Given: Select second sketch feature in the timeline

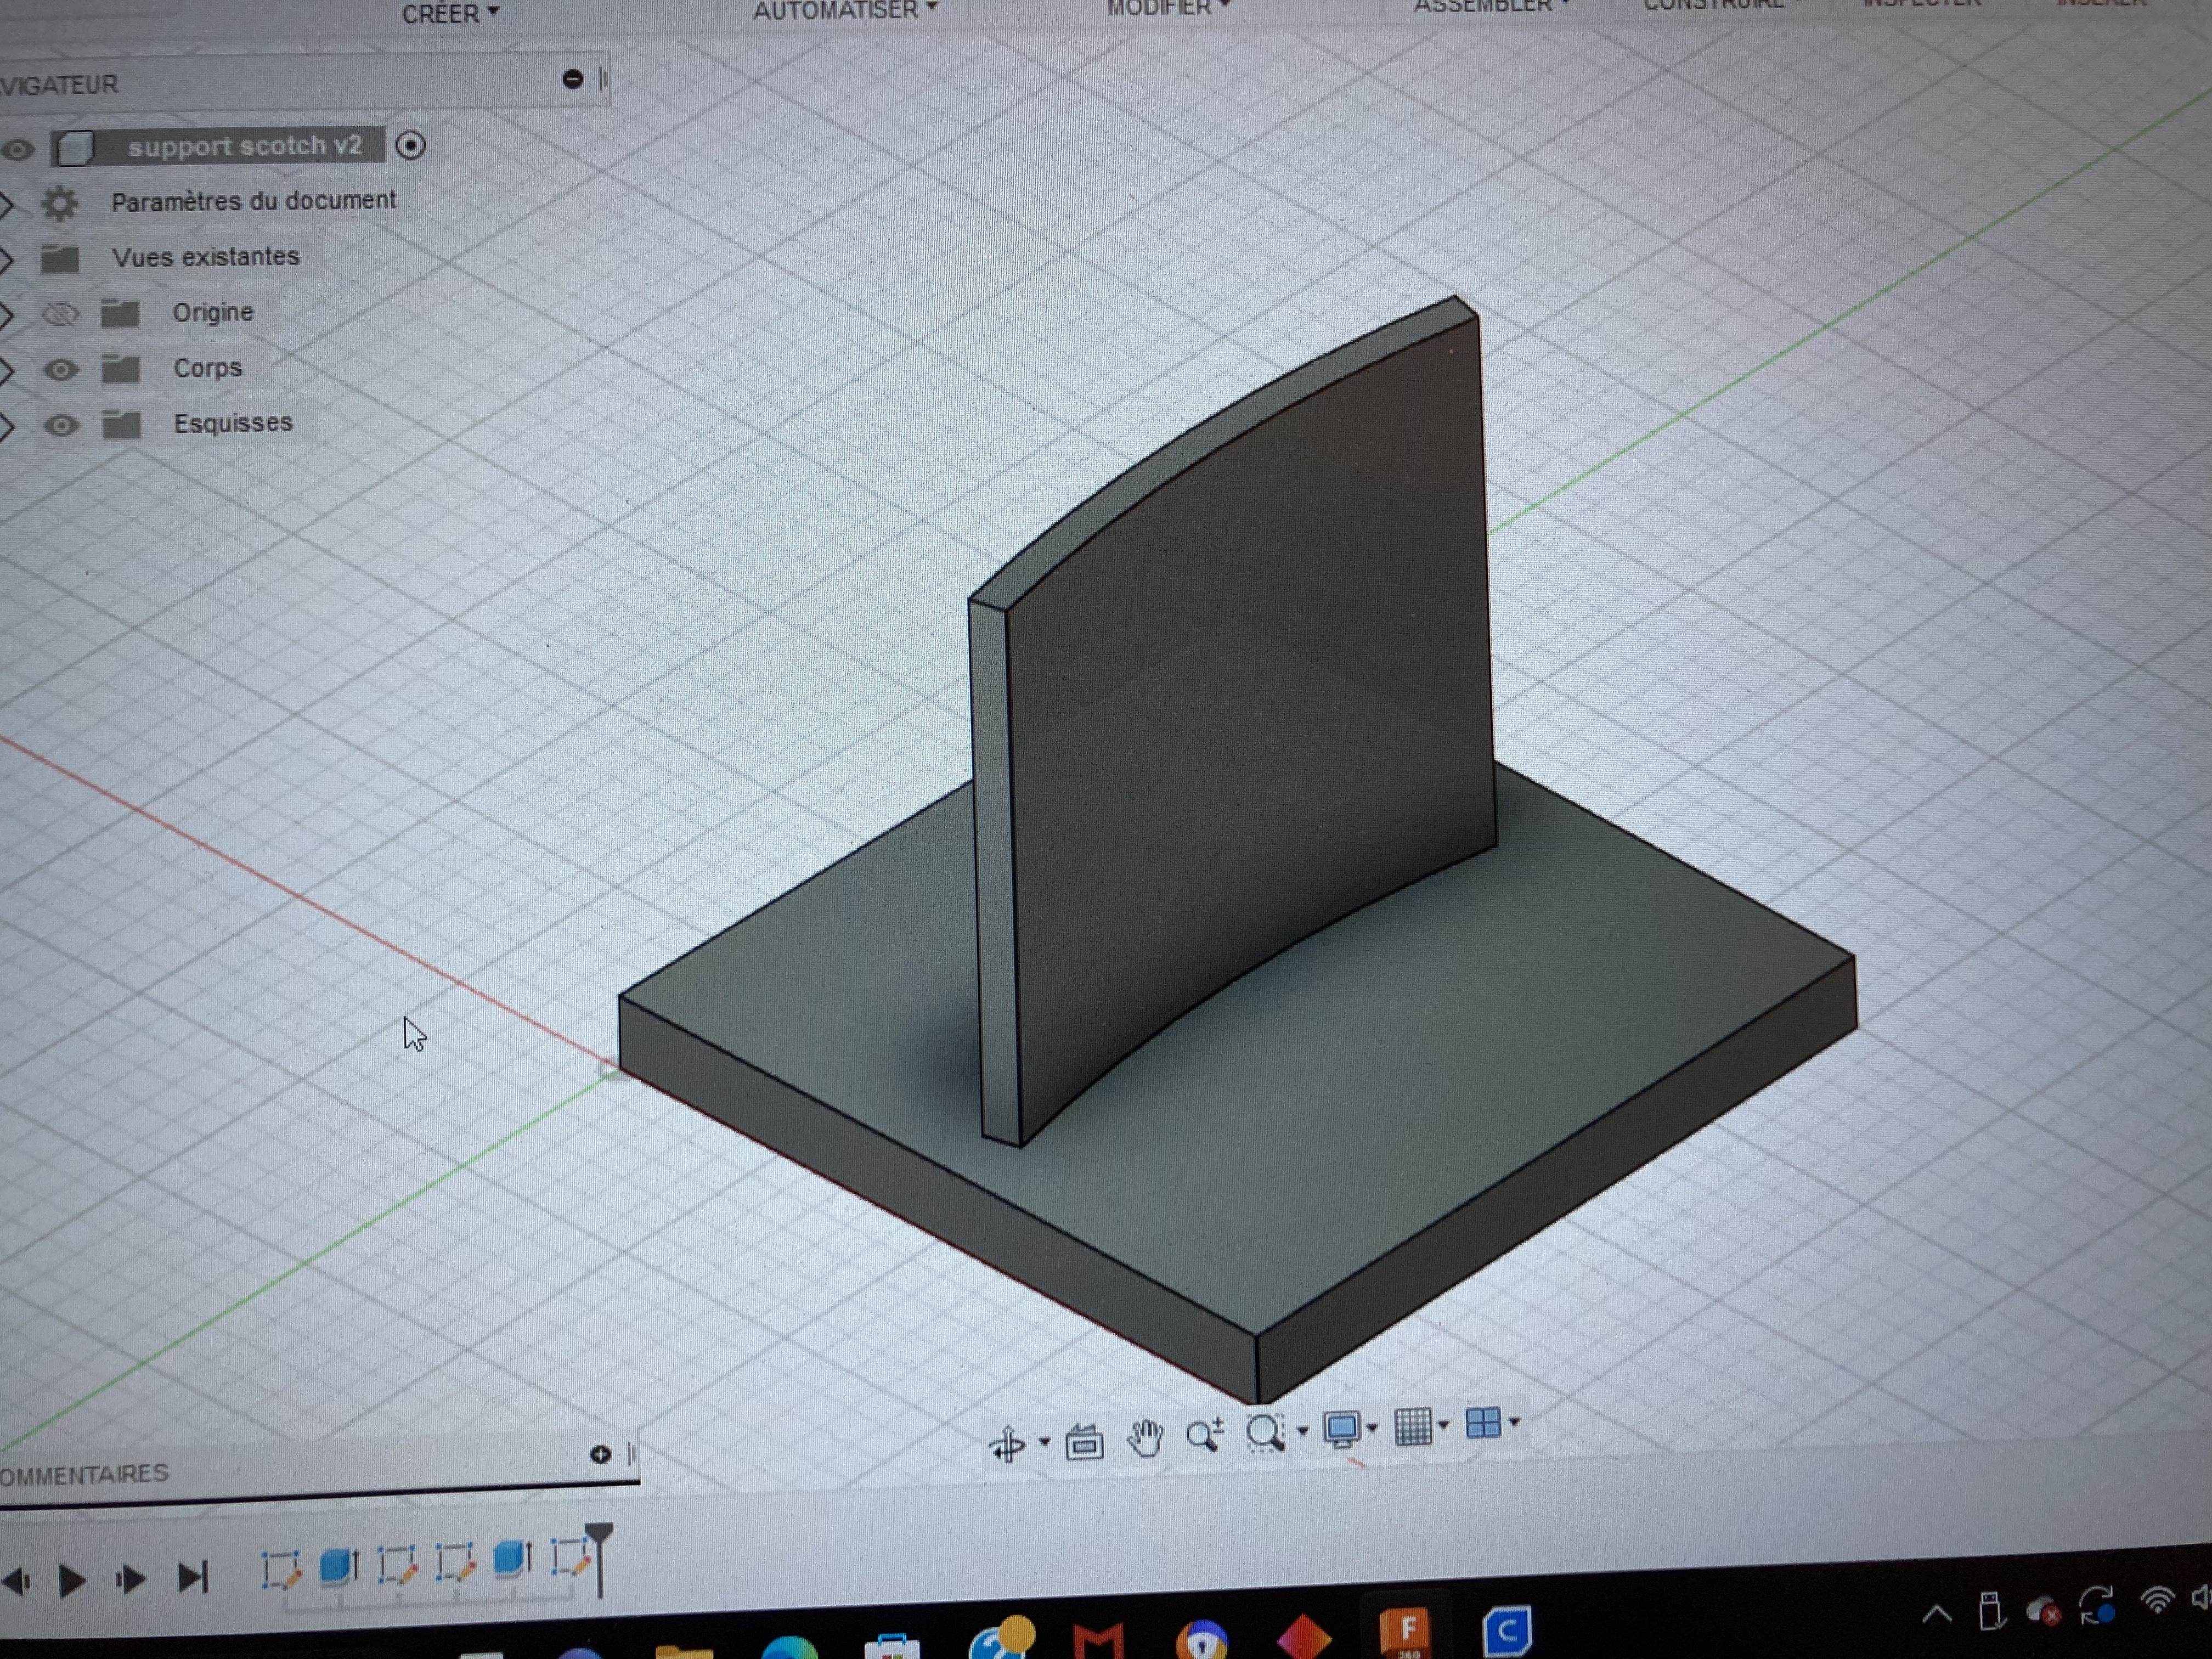Looking at the screenshot, I should (x=397, y=1564).
